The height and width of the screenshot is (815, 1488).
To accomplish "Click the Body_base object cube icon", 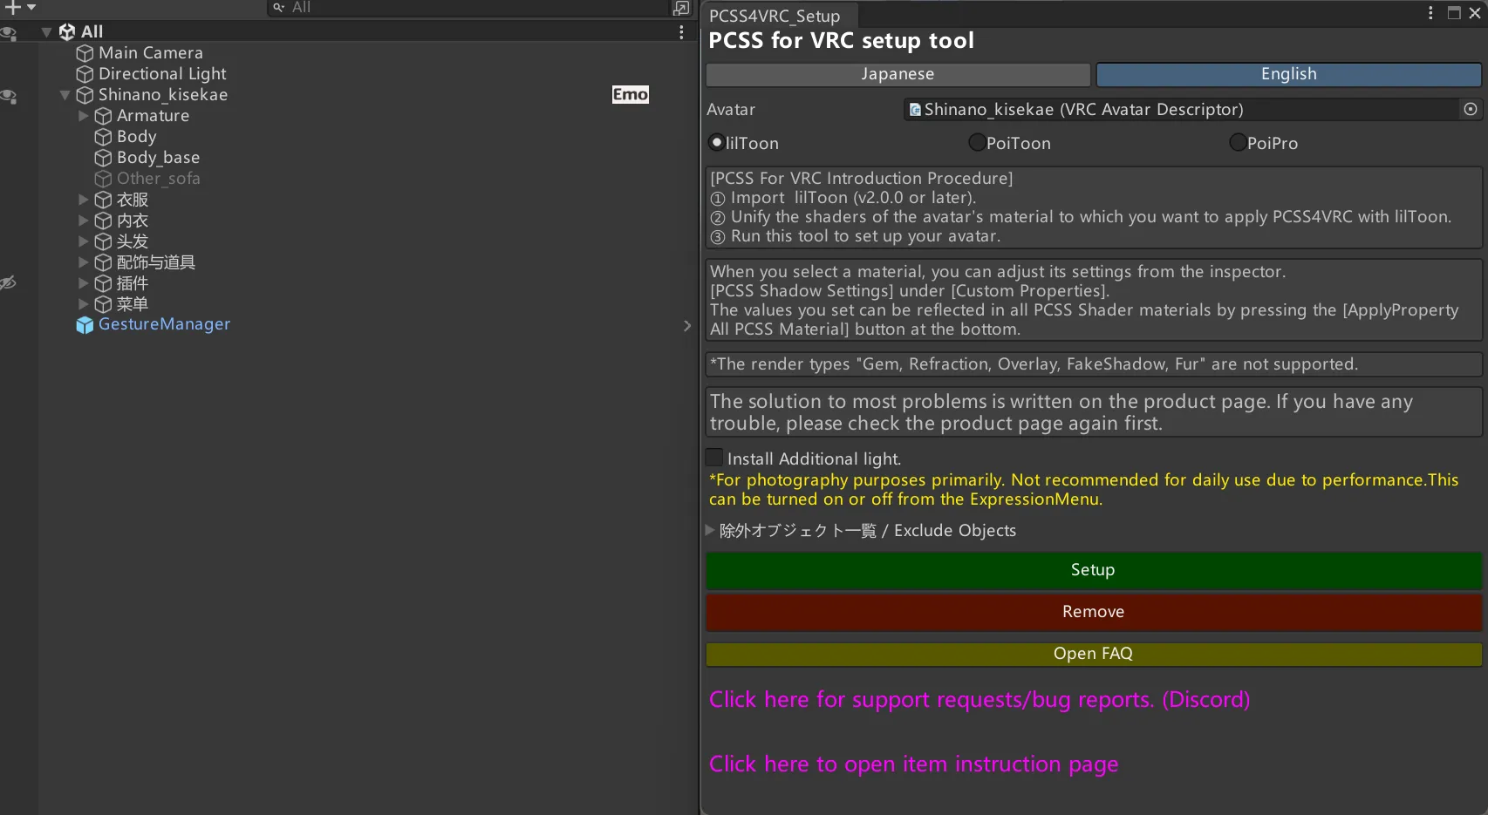I will 103,158.
